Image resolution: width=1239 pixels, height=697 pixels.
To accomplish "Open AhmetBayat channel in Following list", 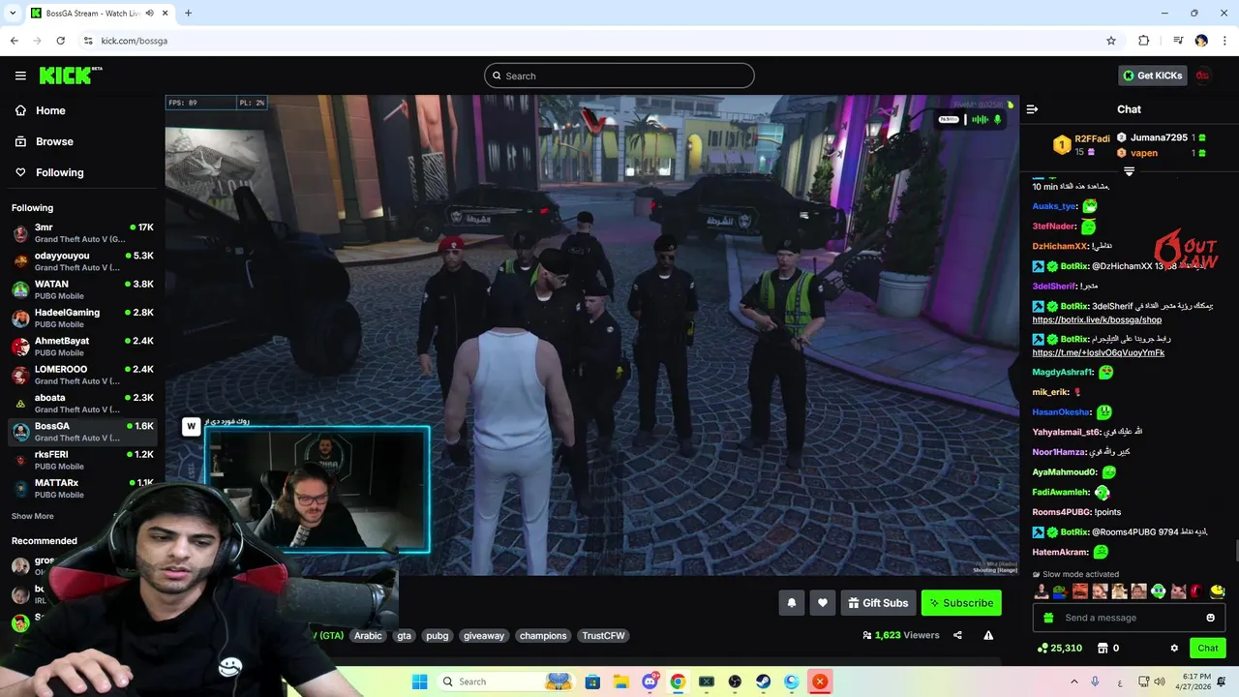I will pos(82,347).
